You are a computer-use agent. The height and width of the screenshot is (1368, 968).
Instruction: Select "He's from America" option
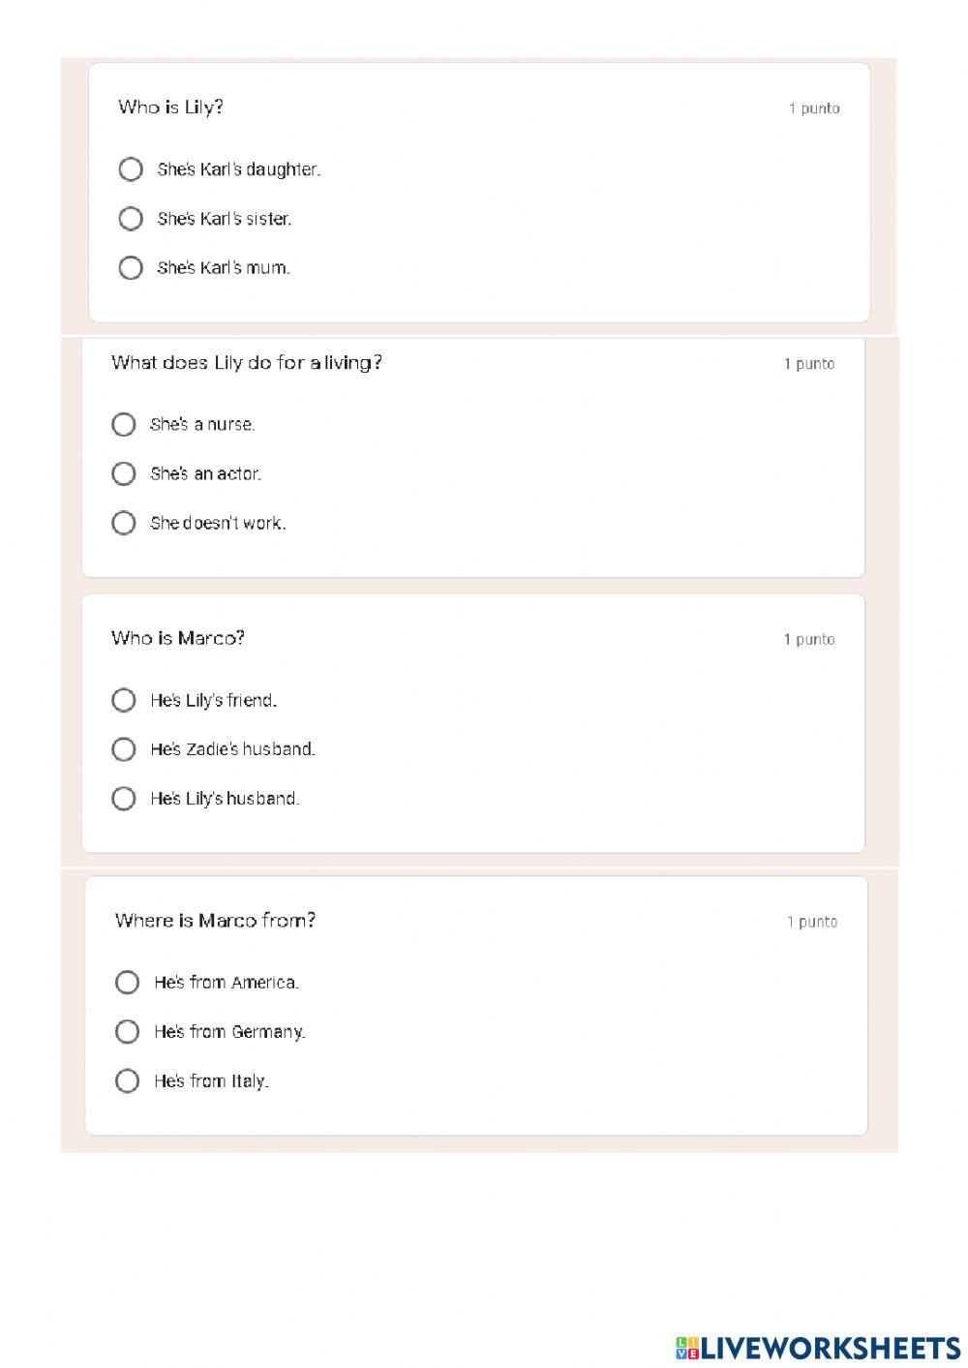(127, 983)
